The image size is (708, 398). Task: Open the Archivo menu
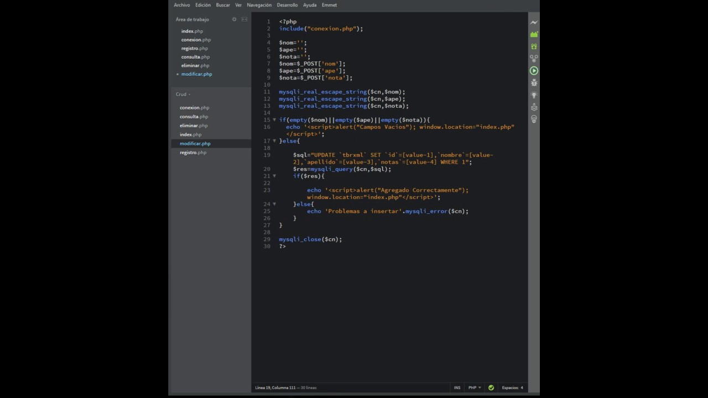(x=181, y=5)
